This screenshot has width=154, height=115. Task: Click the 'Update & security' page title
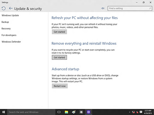click(x=28, y=9)
